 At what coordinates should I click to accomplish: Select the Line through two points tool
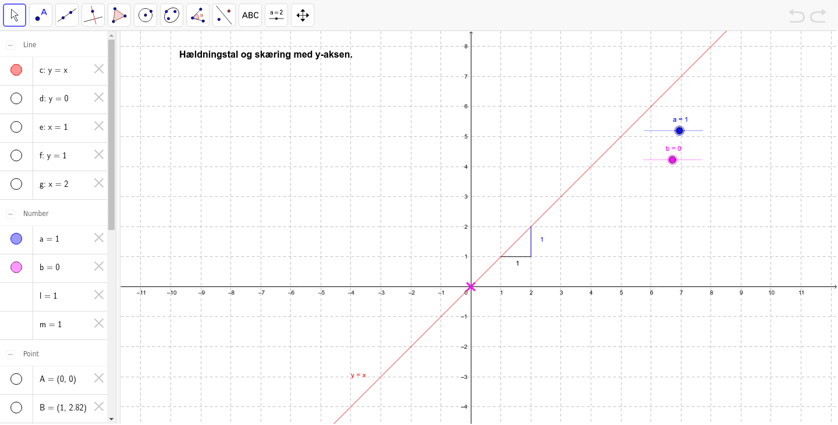[67, 15]
